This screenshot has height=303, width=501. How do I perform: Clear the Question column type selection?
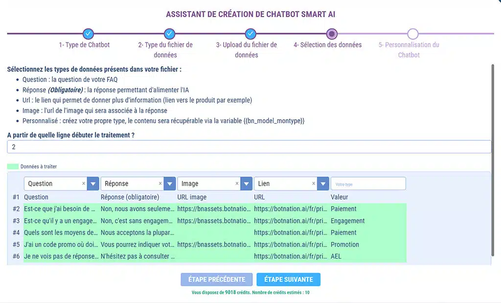[x=84, y=184]
